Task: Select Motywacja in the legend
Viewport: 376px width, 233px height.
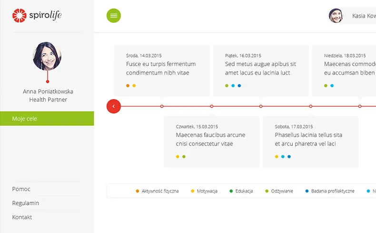Action: pyautogui.click(x=207, y=191)
